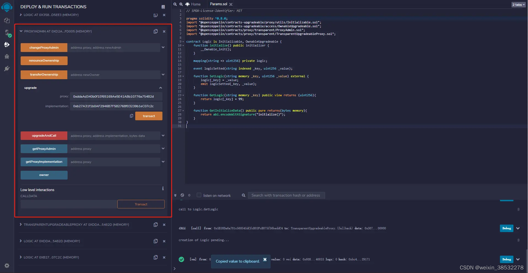Expand the successful vm transaction details
The height and width of the screenshot is (273, 528).
click(x=518, y=260)
